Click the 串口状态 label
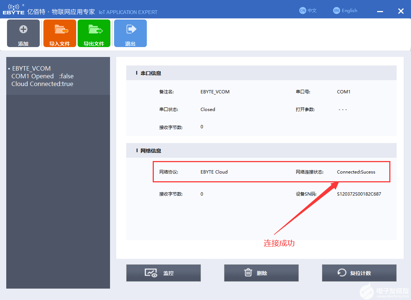This screenshot has width=411, height=300. [169, 109]
